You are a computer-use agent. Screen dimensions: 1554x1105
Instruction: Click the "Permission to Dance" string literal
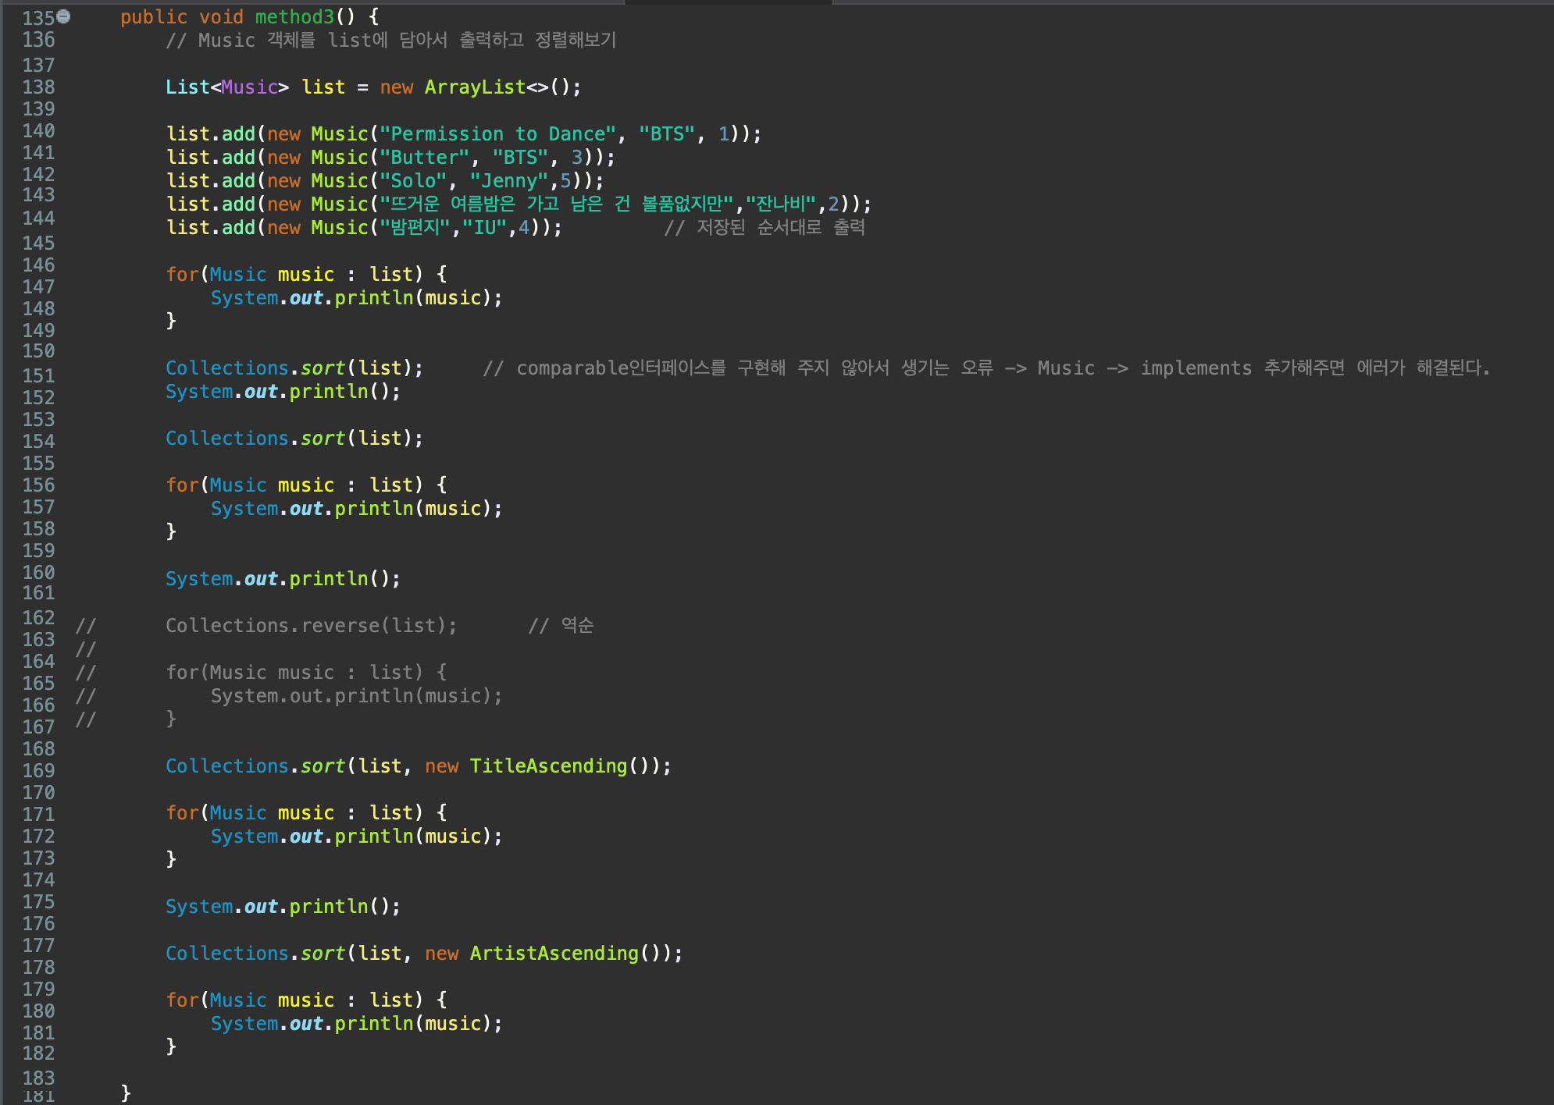tap(497, 133)
